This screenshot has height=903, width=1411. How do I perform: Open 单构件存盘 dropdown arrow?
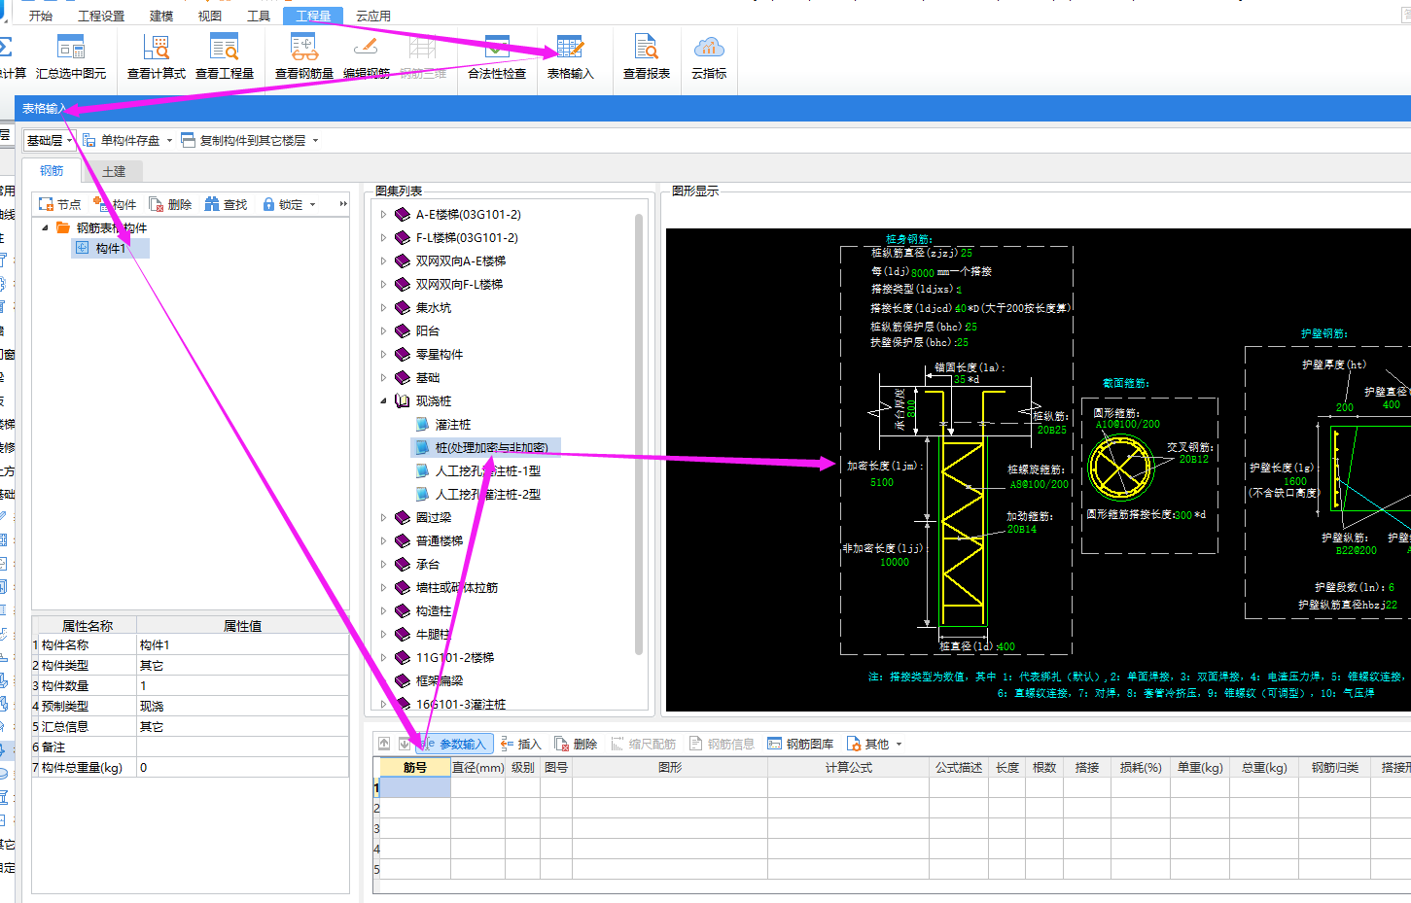pyautogui.click(x=169, y=141)
